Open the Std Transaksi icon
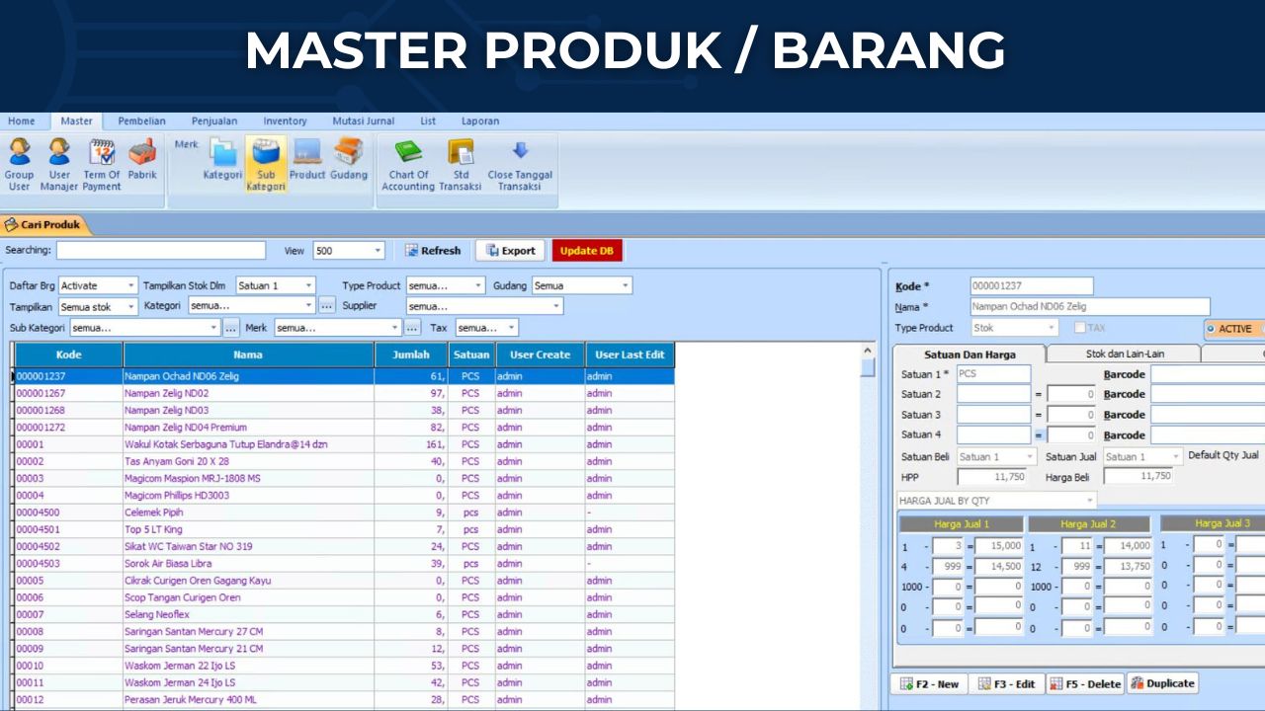 461,164
